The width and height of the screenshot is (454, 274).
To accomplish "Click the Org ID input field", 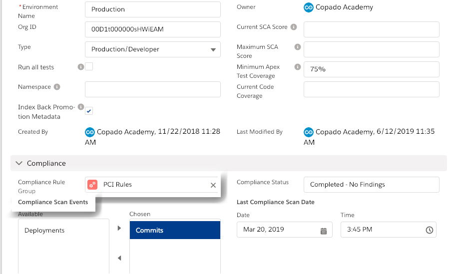I will pos(153,29).
